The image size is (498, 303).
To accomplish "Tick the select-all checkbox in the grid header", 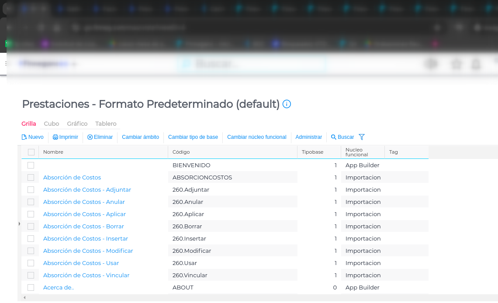I will click(31, 152).
